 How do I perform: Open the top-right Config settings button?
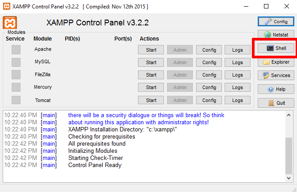[x=276, y=21]
